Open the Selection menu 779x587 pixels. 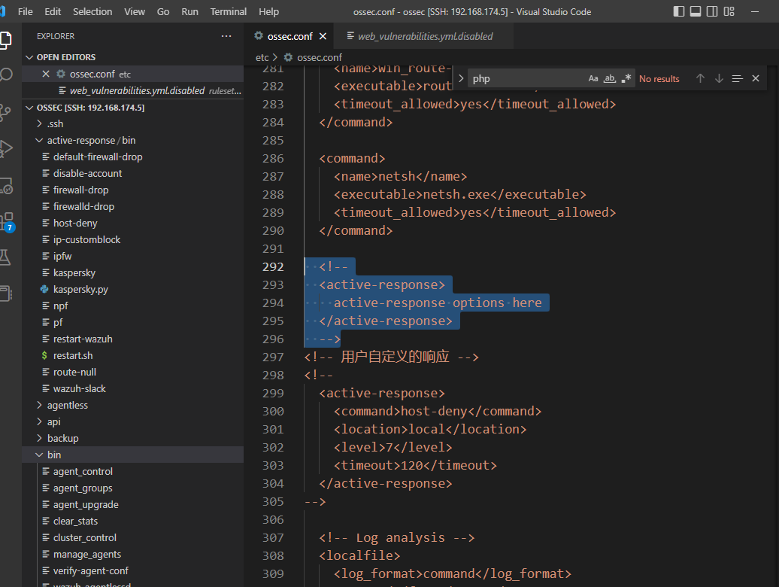(x=92, y=11)
